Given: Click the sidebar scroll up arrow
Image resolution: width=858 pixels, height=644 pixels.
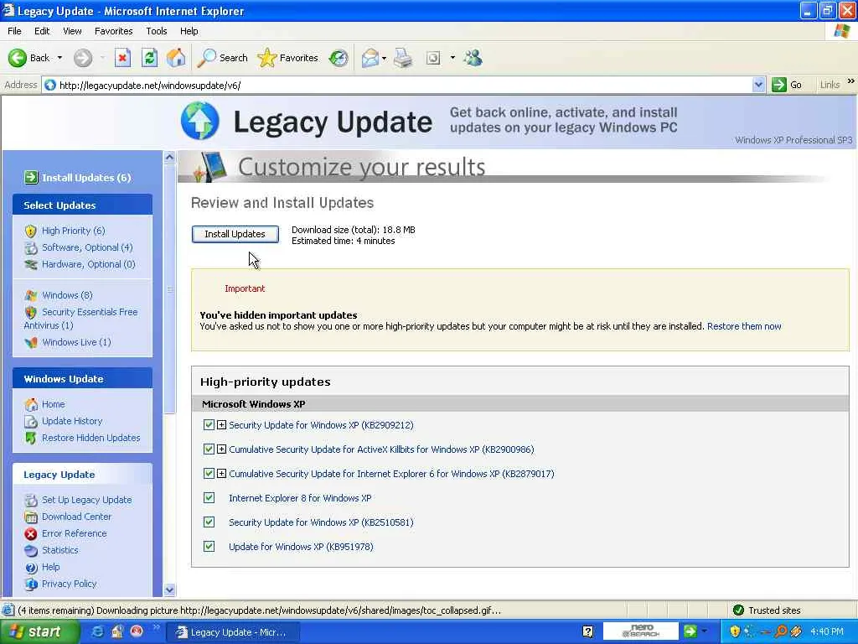Looking at the screenshot, I should click(169, 157).
